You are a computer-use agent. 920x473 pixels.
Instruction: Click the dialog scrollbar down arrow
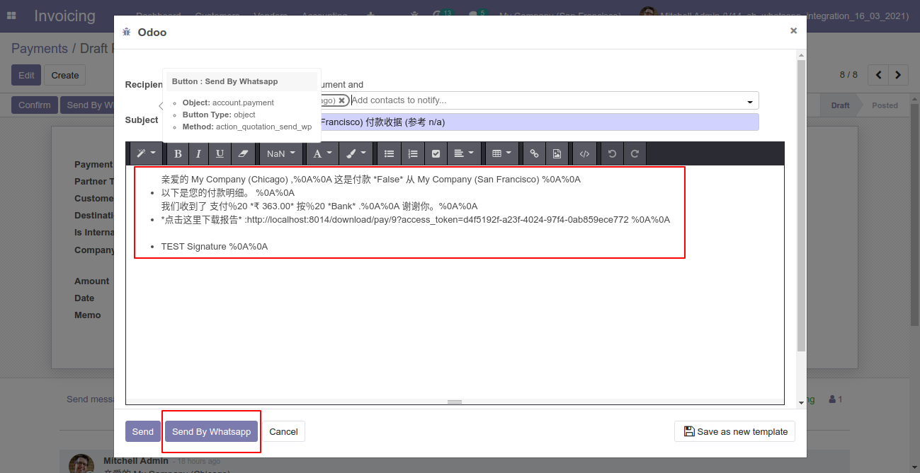tap(801, 402)
